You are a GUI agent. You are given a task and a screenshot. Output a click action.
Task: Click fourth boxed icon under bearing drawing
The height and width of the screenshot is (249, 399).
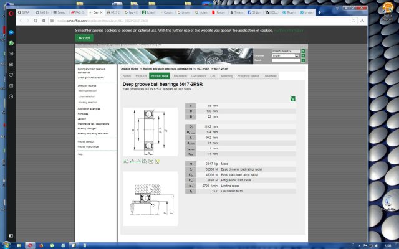click(x=145, y=161)
